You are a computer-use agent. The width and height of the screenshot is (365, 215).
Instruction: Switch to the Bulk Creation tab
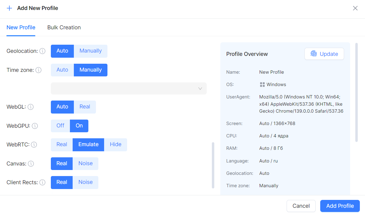tap(64, 27)
